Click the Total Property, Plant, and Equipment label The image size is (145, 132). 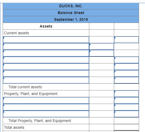pos(40,121)
